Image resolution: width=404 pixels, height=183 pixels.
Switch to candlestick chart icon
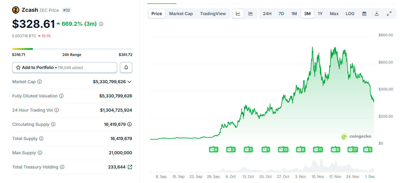pyautogui.click(x=250, y=14)
